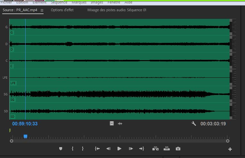Jump to the In point
This screenshot has height=158, width=245.
(97, 149)
